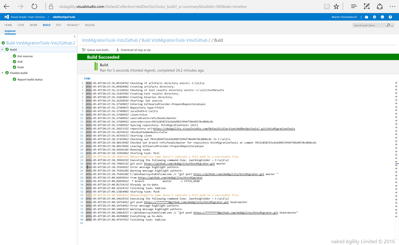Open the reading view book icon
Image resolution: width=399 pixels, height=245 pixels.
(327, 6)
